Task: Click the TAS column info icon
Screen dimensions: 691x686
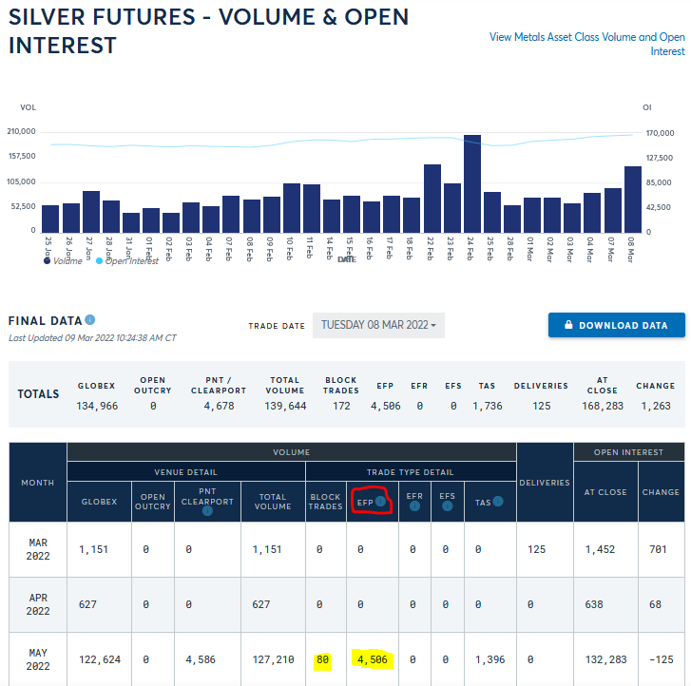Action: pyautogui.click(x=498, y=501)
